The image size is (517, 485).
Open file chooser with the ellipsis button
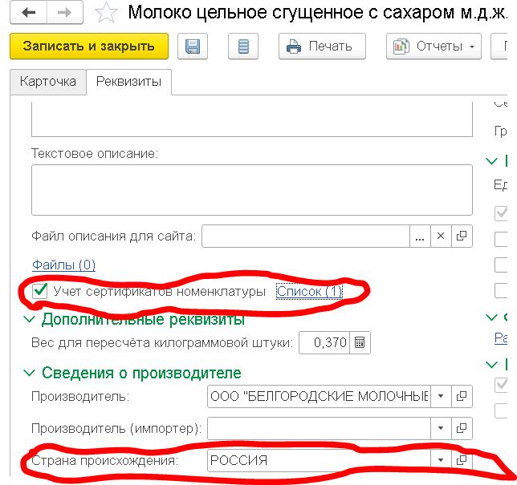pos(421,236)
